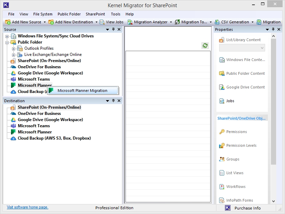Click the Migration toolbar icon at far right

pos(259,22)
